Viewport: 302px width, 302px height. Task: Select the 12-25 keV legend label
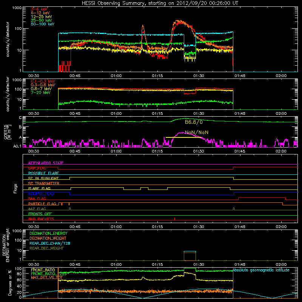[x=42, y=17]
